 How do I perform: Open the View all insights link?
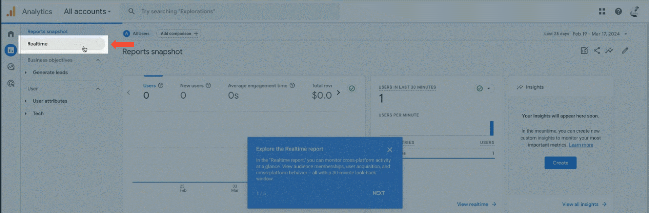[x=584, y=204]
